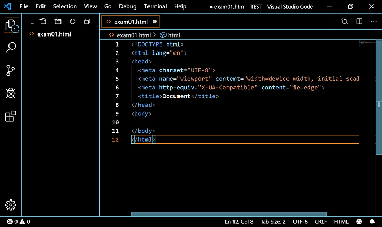Click line number 1 in gutter

click(117, 44)
